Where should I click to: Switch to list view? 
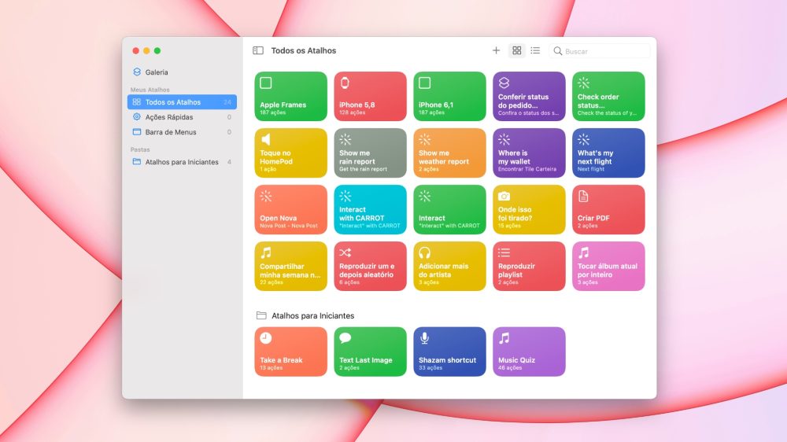pos(535,50)
